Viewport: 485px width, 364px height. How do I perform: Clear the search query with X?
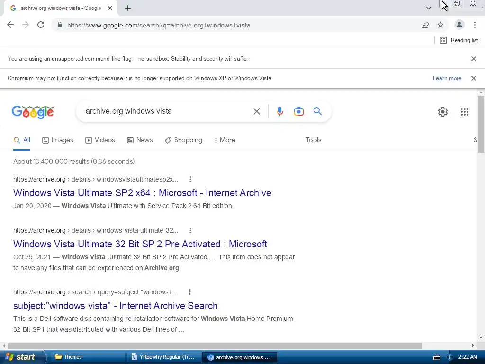256,111
